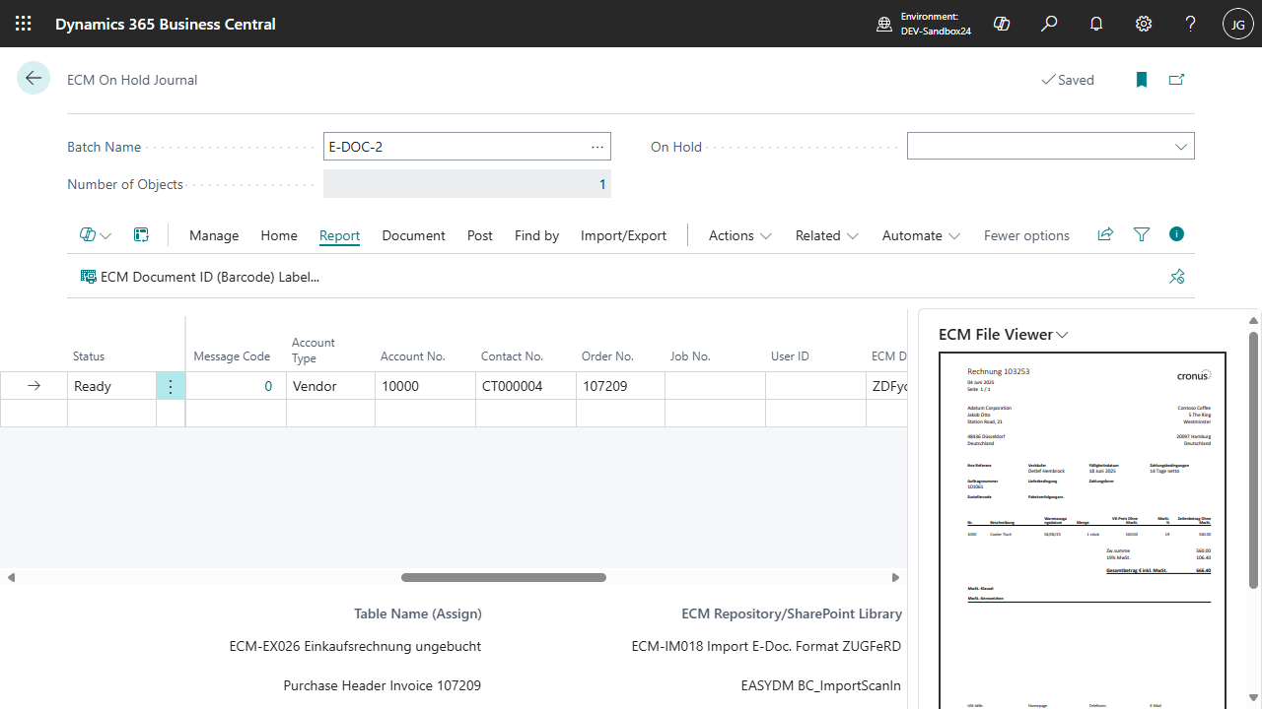Open the Post menu
The height and width of the screenshot is (709, 1262).
pos(480,235)
